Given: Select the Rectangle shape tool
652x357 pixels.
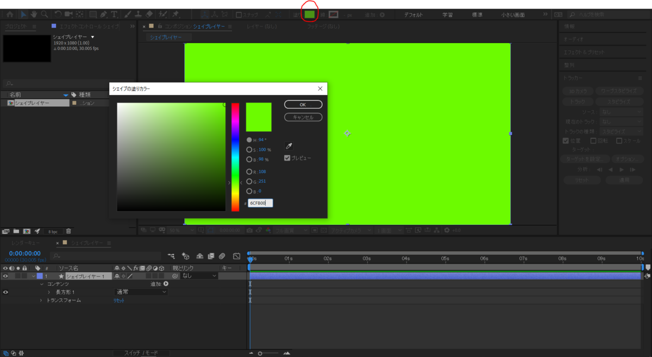Looking at the screenshot, I should [93, 14].
